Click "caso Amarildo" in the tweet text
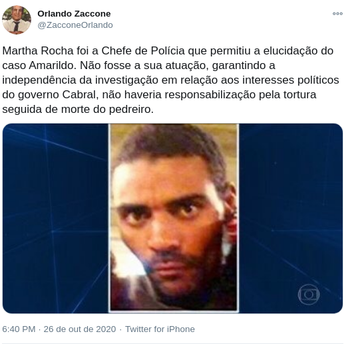358x344 pixels. (x=39, y=65)
